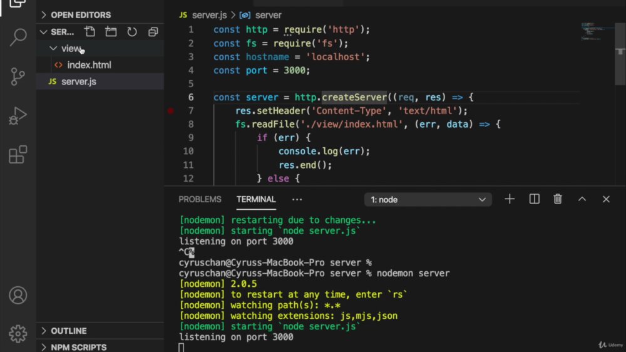This screenshot has height=352, width=626.
Task: Click the '3000' port value on line 4
Action: click(294, 70)
